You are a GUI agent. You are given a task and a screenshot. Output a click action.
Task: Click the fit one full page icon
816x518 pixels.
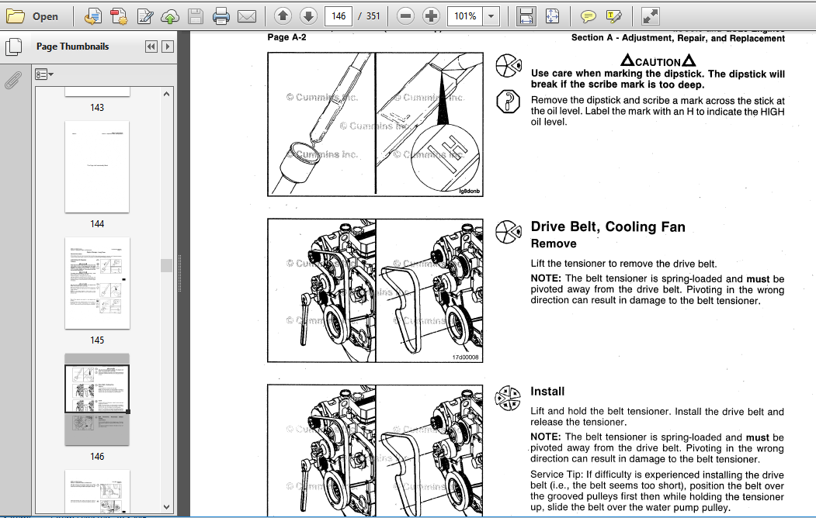click(552, 16)
